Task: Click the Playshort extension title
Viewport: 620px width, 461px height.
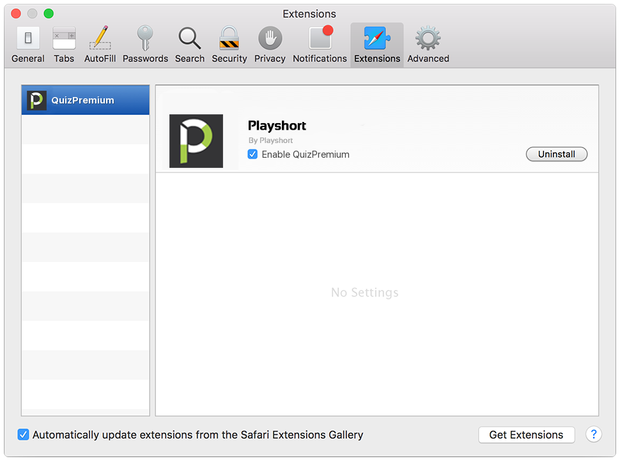Action: click(x=277, y=126)
